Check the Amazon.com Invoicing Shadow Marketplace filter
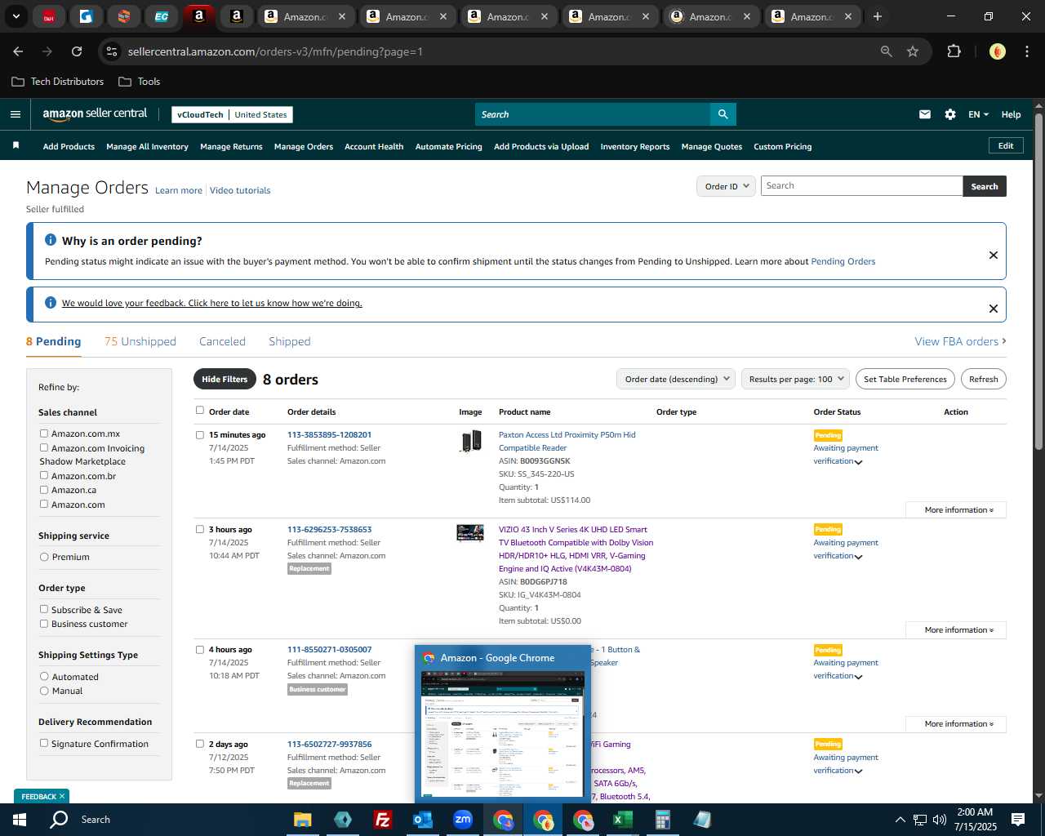 (x=44, y=447)
